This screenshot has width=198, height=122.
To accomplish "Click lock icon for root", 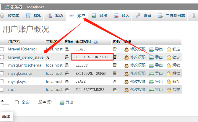I will (169, 90).
